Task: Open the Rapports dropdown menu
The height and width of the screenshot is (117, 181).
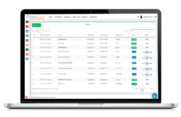Action: [84, 17]
